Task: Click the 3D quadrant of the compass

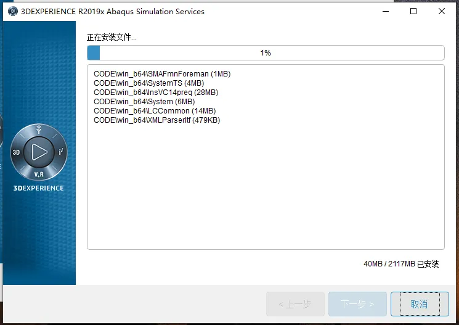Action: click(16, 152)
